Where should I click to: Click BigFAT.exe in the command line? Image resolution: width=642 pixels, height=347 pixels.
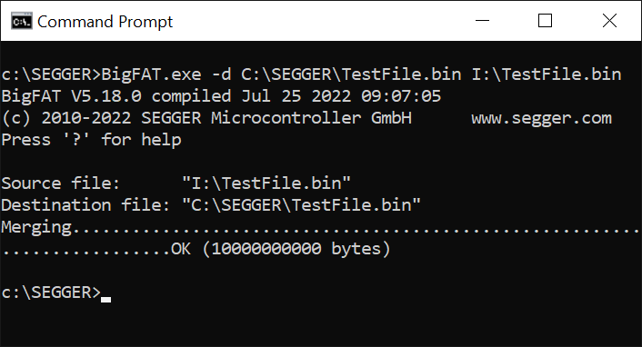152,74
